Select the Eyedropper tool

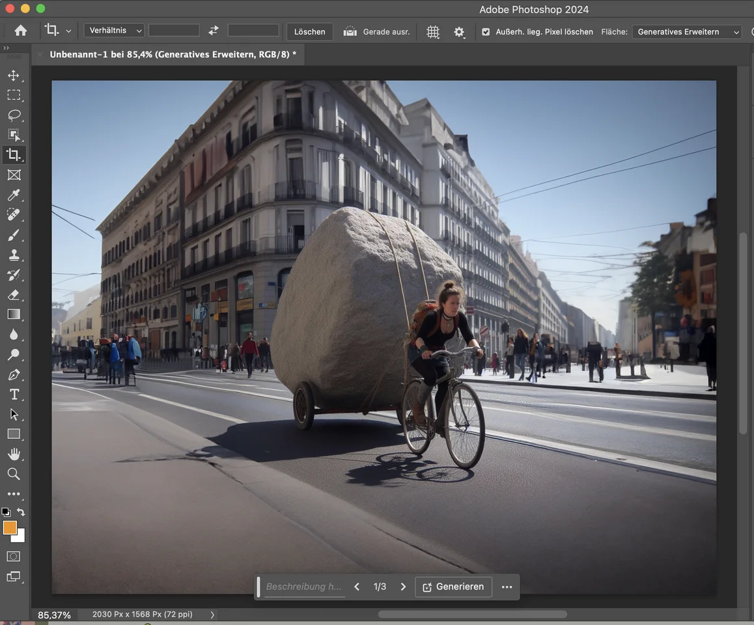(x=14, y=195)
